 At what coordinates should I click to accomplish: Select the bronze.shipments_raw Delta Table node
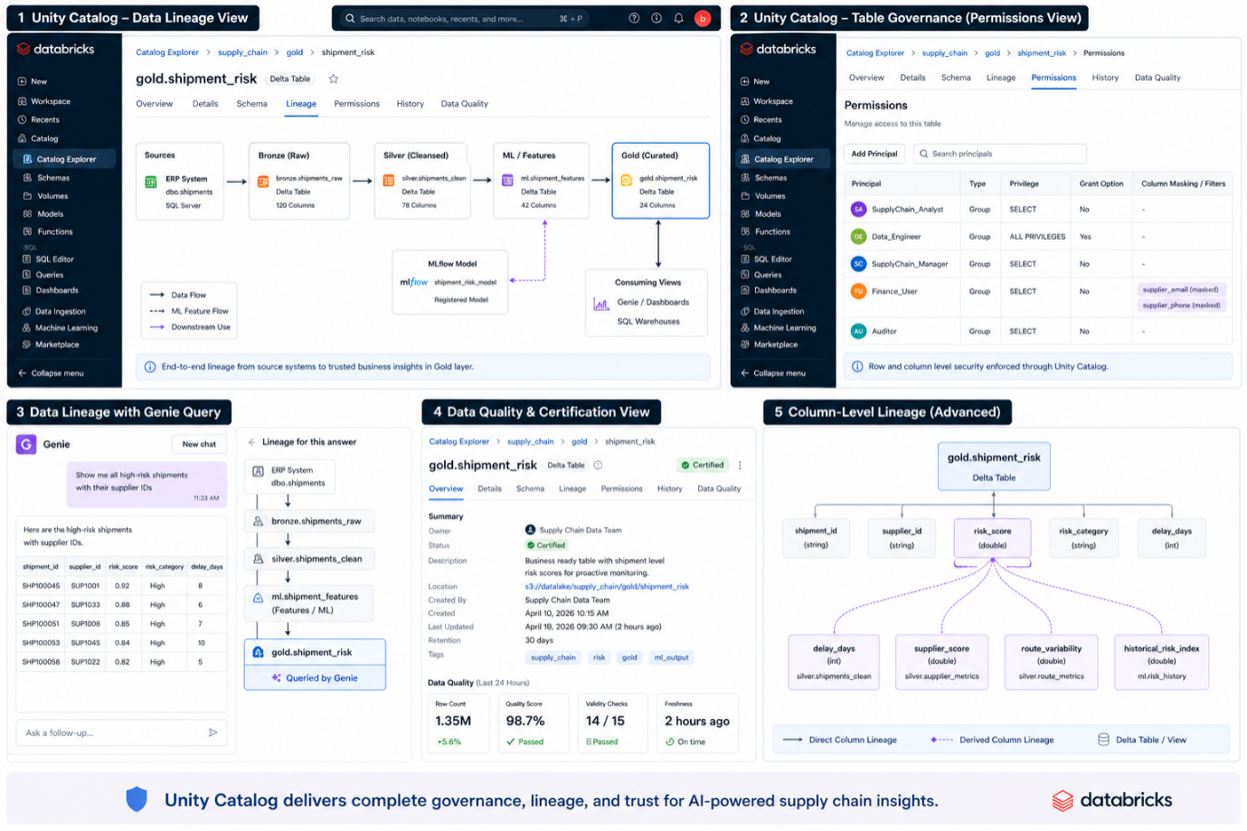coord(299,181)
